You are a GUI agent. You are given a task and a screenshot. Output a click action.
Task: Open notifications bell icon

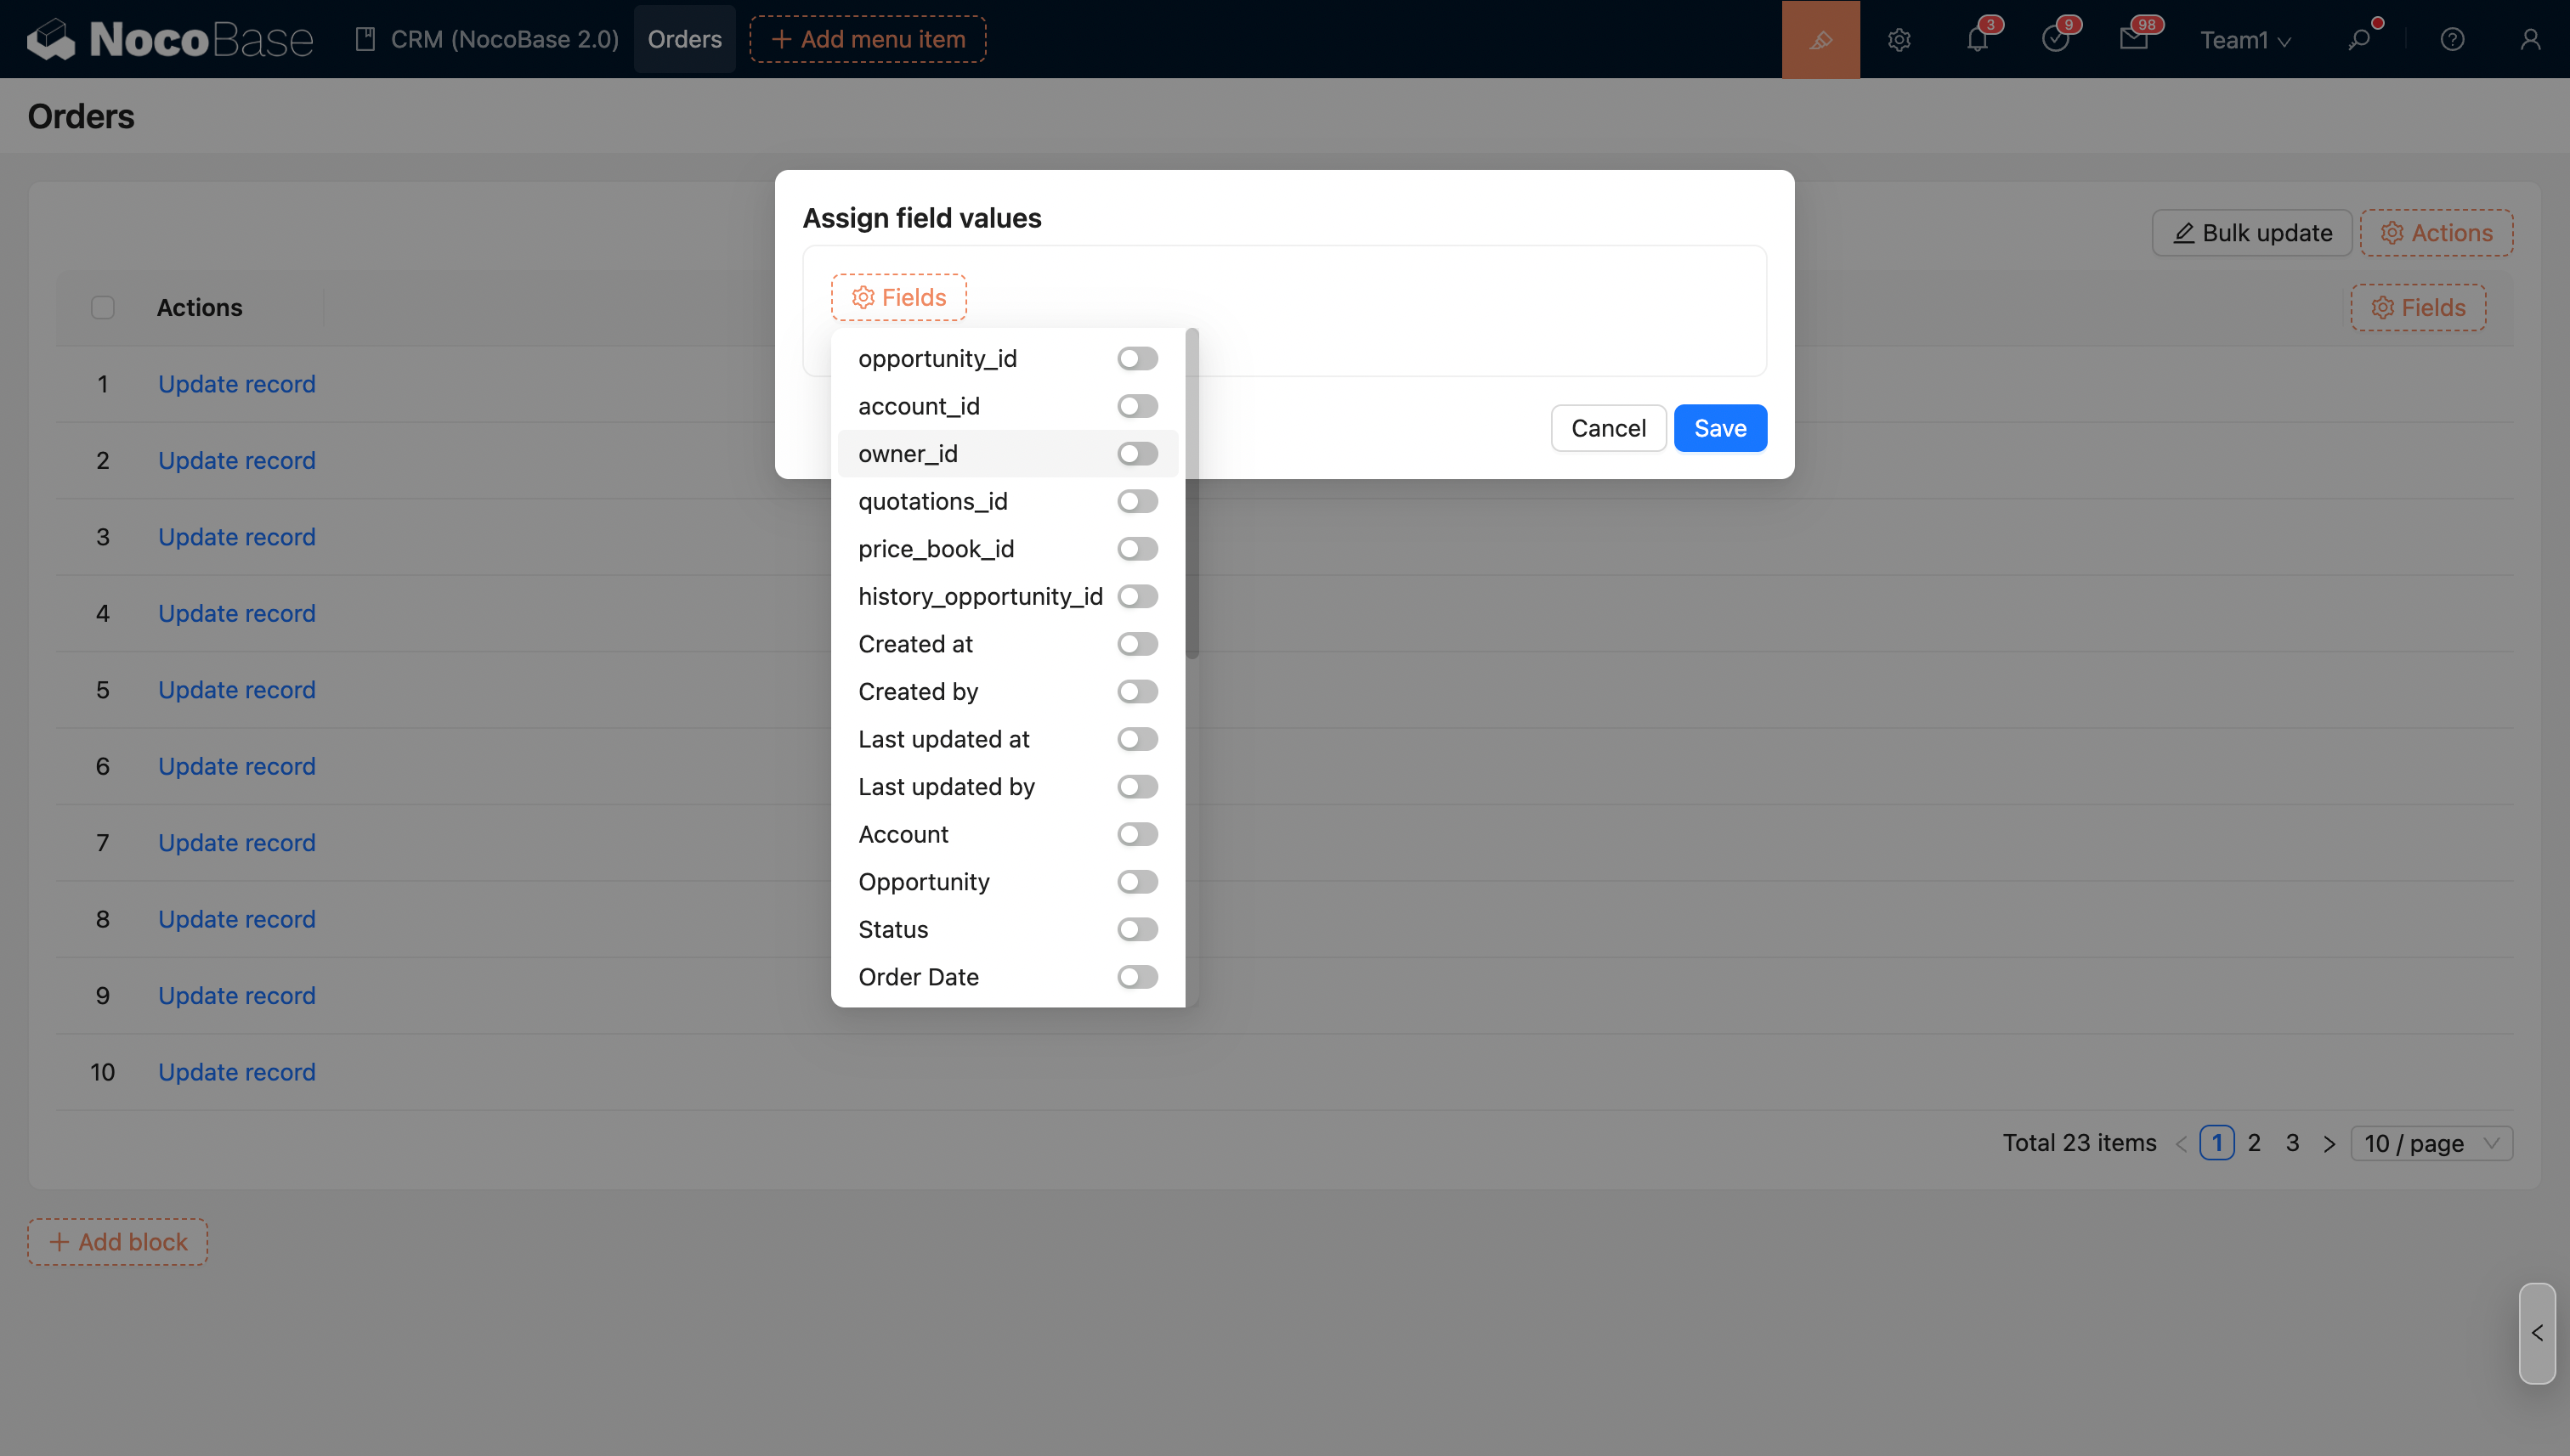click(1977, 39)
